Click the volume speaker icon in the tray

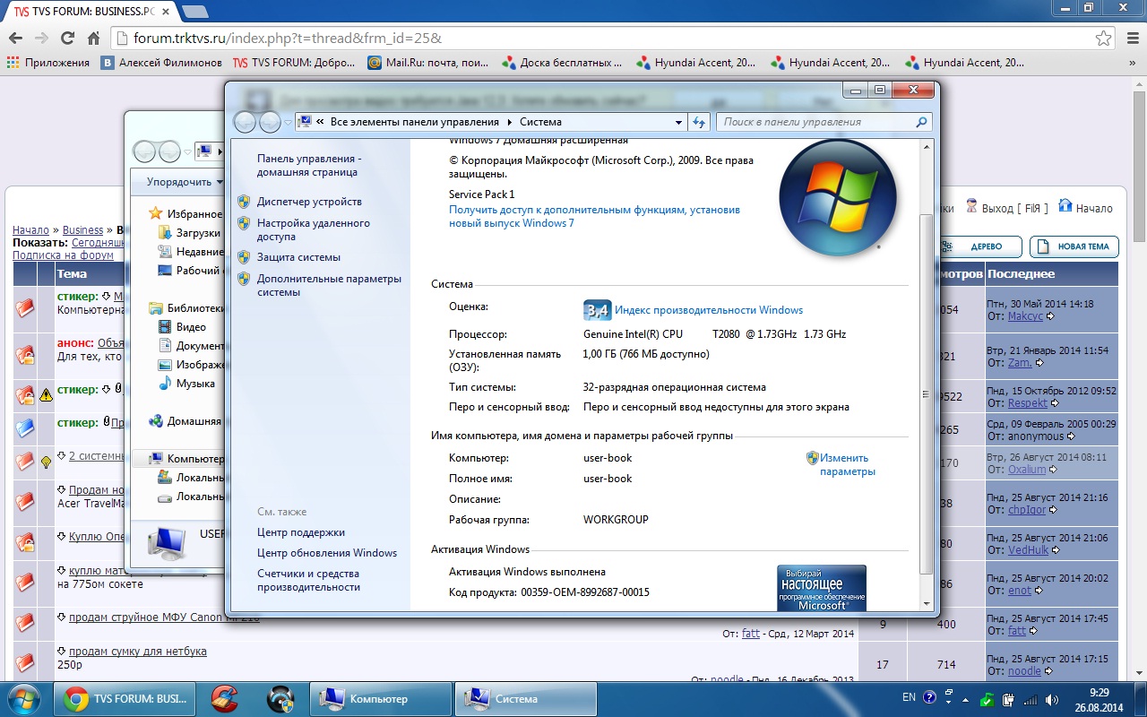click(x=1050, y=698)
